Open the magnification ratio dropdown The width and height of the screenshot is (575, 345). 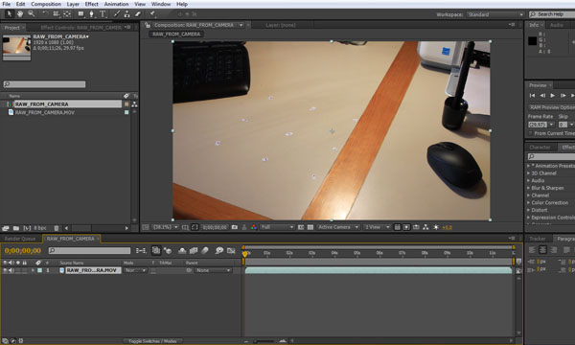click(165, 227)
